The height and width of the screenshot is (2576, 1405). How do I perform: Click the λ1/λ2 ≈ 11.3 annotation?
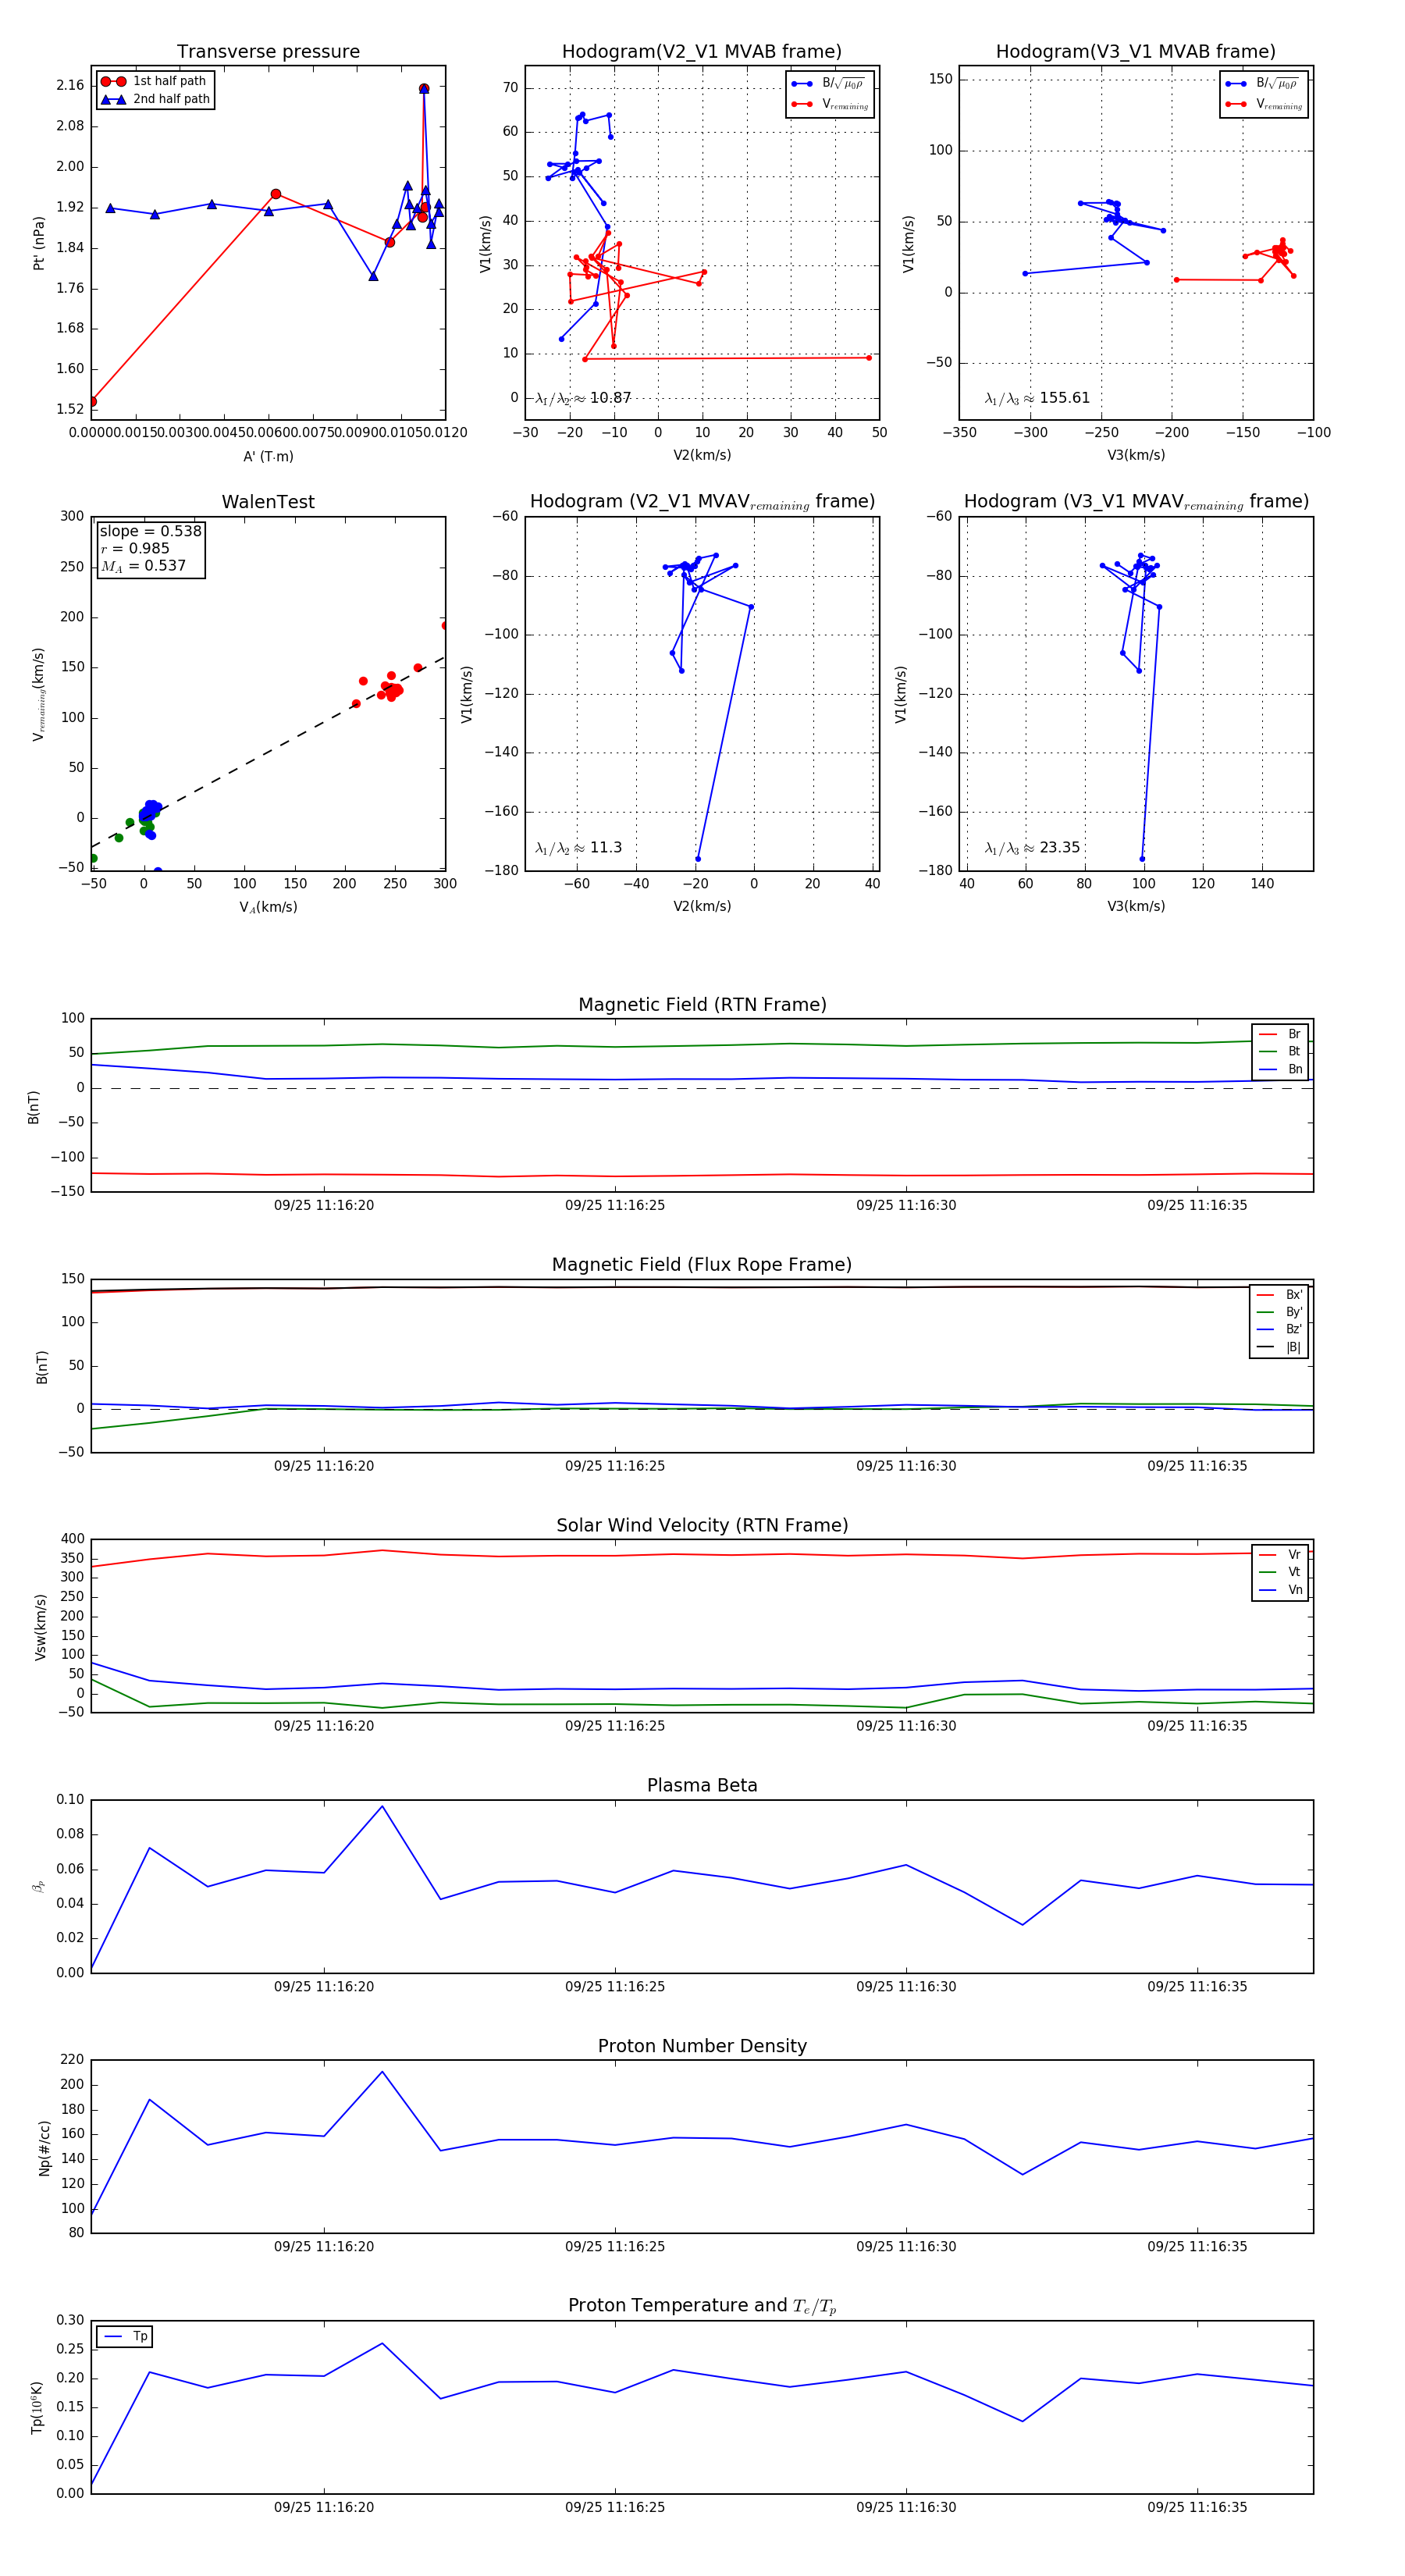click(578, 848)
